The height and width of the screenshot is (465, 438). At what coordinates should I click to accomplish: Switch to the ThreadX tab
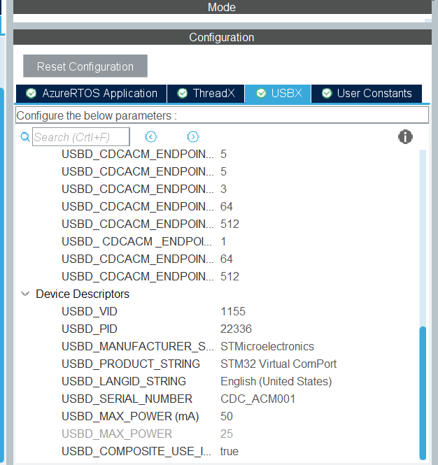click(x=206, y=94)
